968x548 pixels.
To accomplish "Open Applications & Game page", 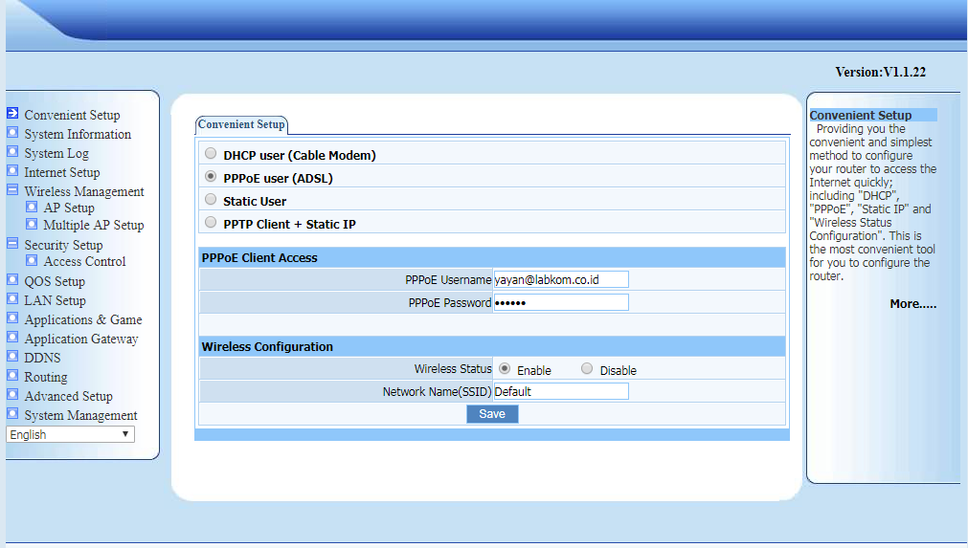I will pyautogui.click(x=83, y=320).
